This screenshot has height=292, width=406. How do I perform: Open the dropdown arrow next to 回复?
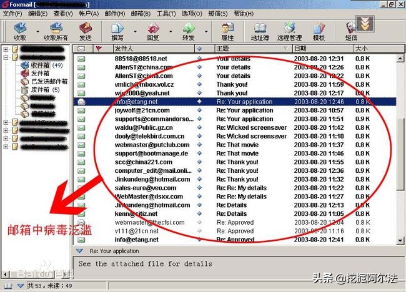click(x=171, y=32)
